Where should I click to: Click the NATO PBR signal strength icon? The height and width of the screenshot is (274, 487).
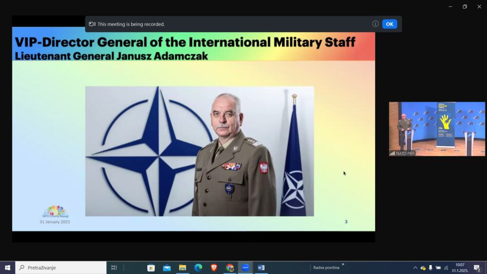click(x=393, y=153)
